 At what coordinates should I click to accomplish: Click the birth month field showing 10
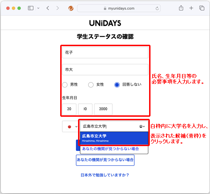85,109
